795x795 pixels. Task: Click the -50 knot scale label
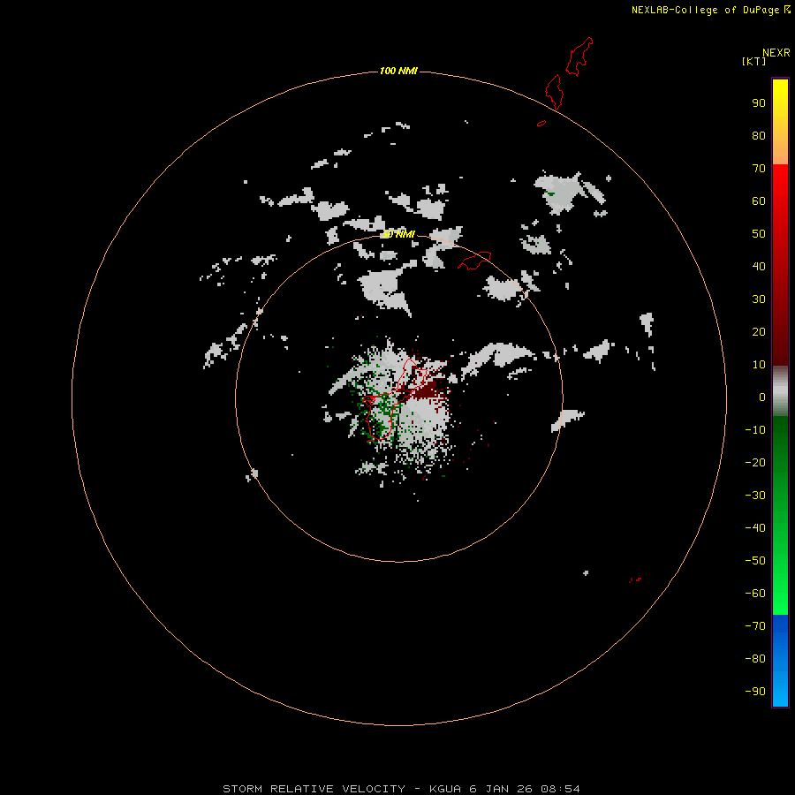click(755, 561)
